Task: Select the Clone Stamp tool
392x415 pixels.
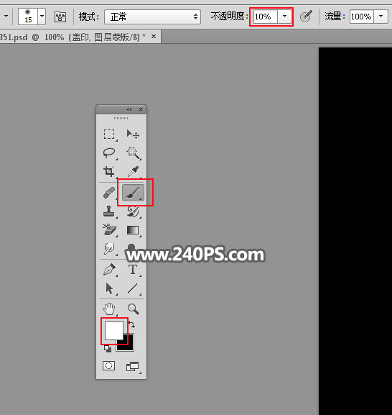Action: click(109, 211)
